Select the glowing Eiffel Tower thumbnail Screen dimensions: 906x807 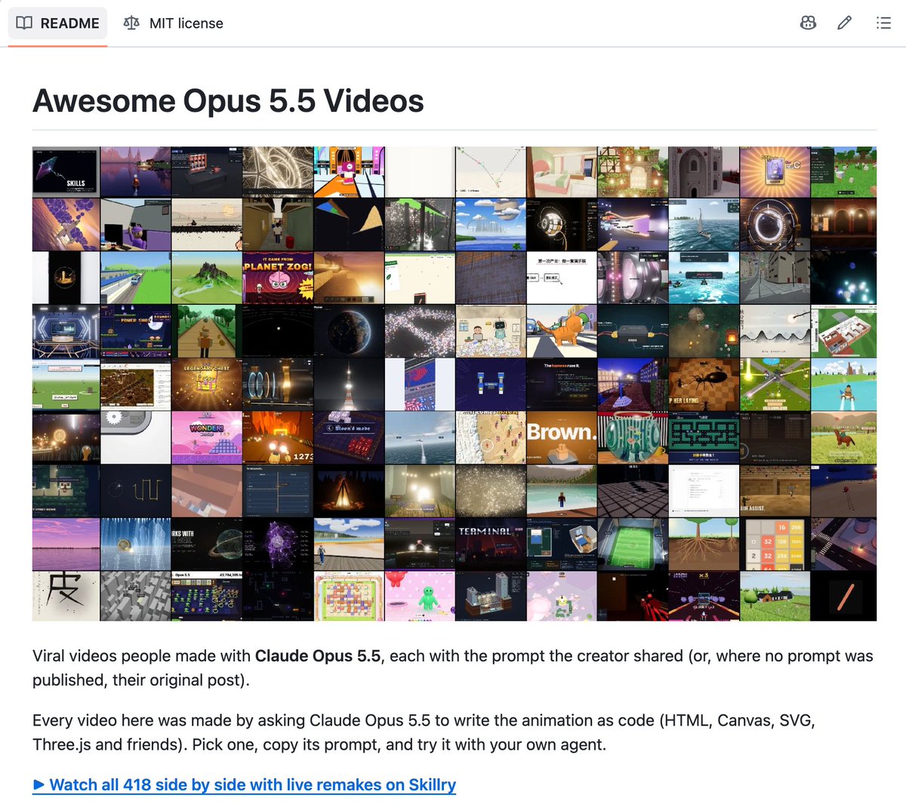point(349,384)
